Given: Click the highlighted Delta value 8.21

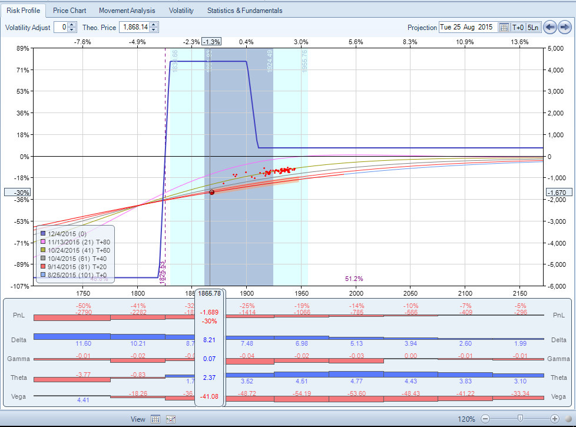Looking at the screenshot, I should (210, 340).
